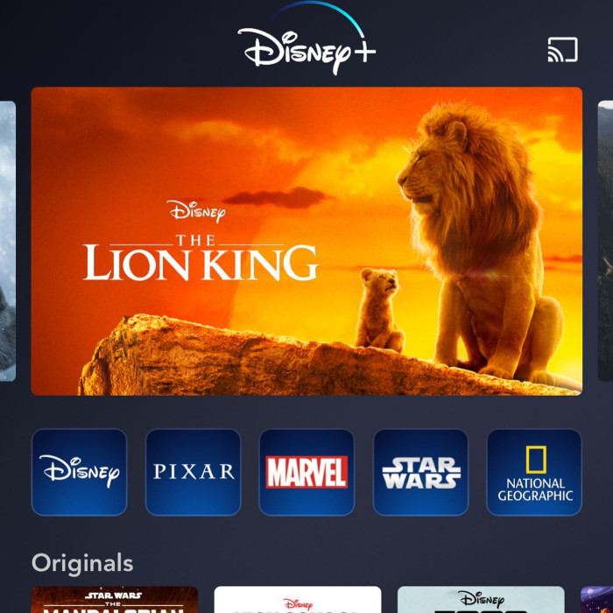Select The Lion King featured banner

(x=306, y=241)
